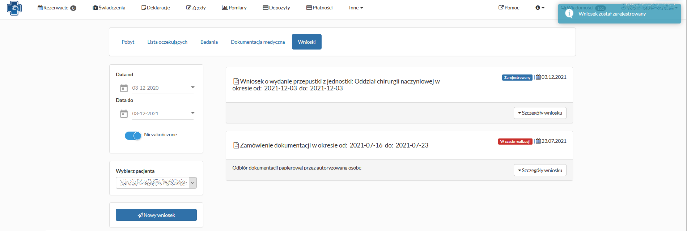Toggle the Niezakończone switch
Viewport: 687px width, 231px height.
coord(133,136)
